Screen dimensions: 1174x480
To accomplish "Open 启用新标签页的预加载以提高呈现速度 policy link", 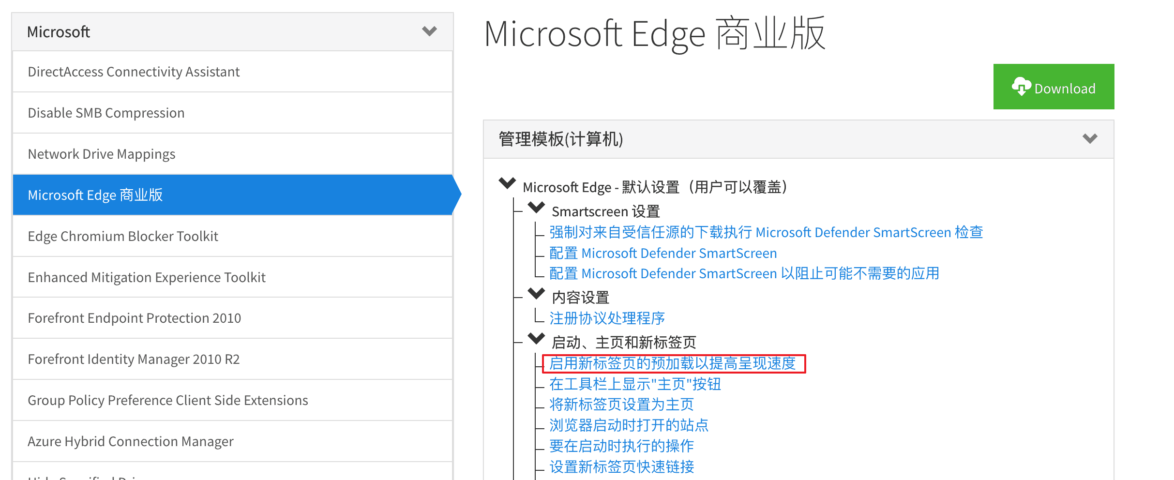I will coord(673,363).
